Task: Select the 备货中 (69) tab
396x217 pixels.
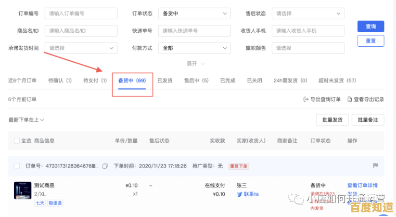Action: point(132,80)
